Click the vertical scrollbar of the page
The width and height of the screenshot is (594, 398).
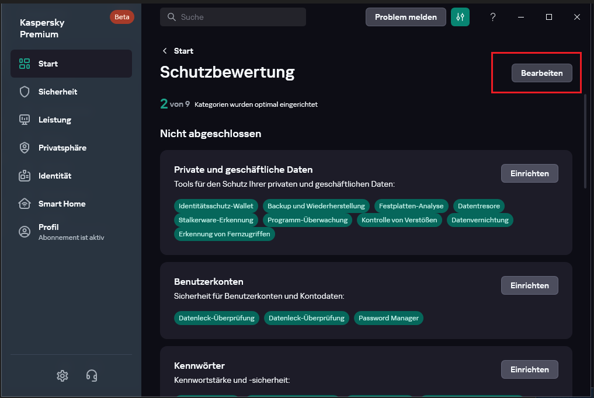586,142
